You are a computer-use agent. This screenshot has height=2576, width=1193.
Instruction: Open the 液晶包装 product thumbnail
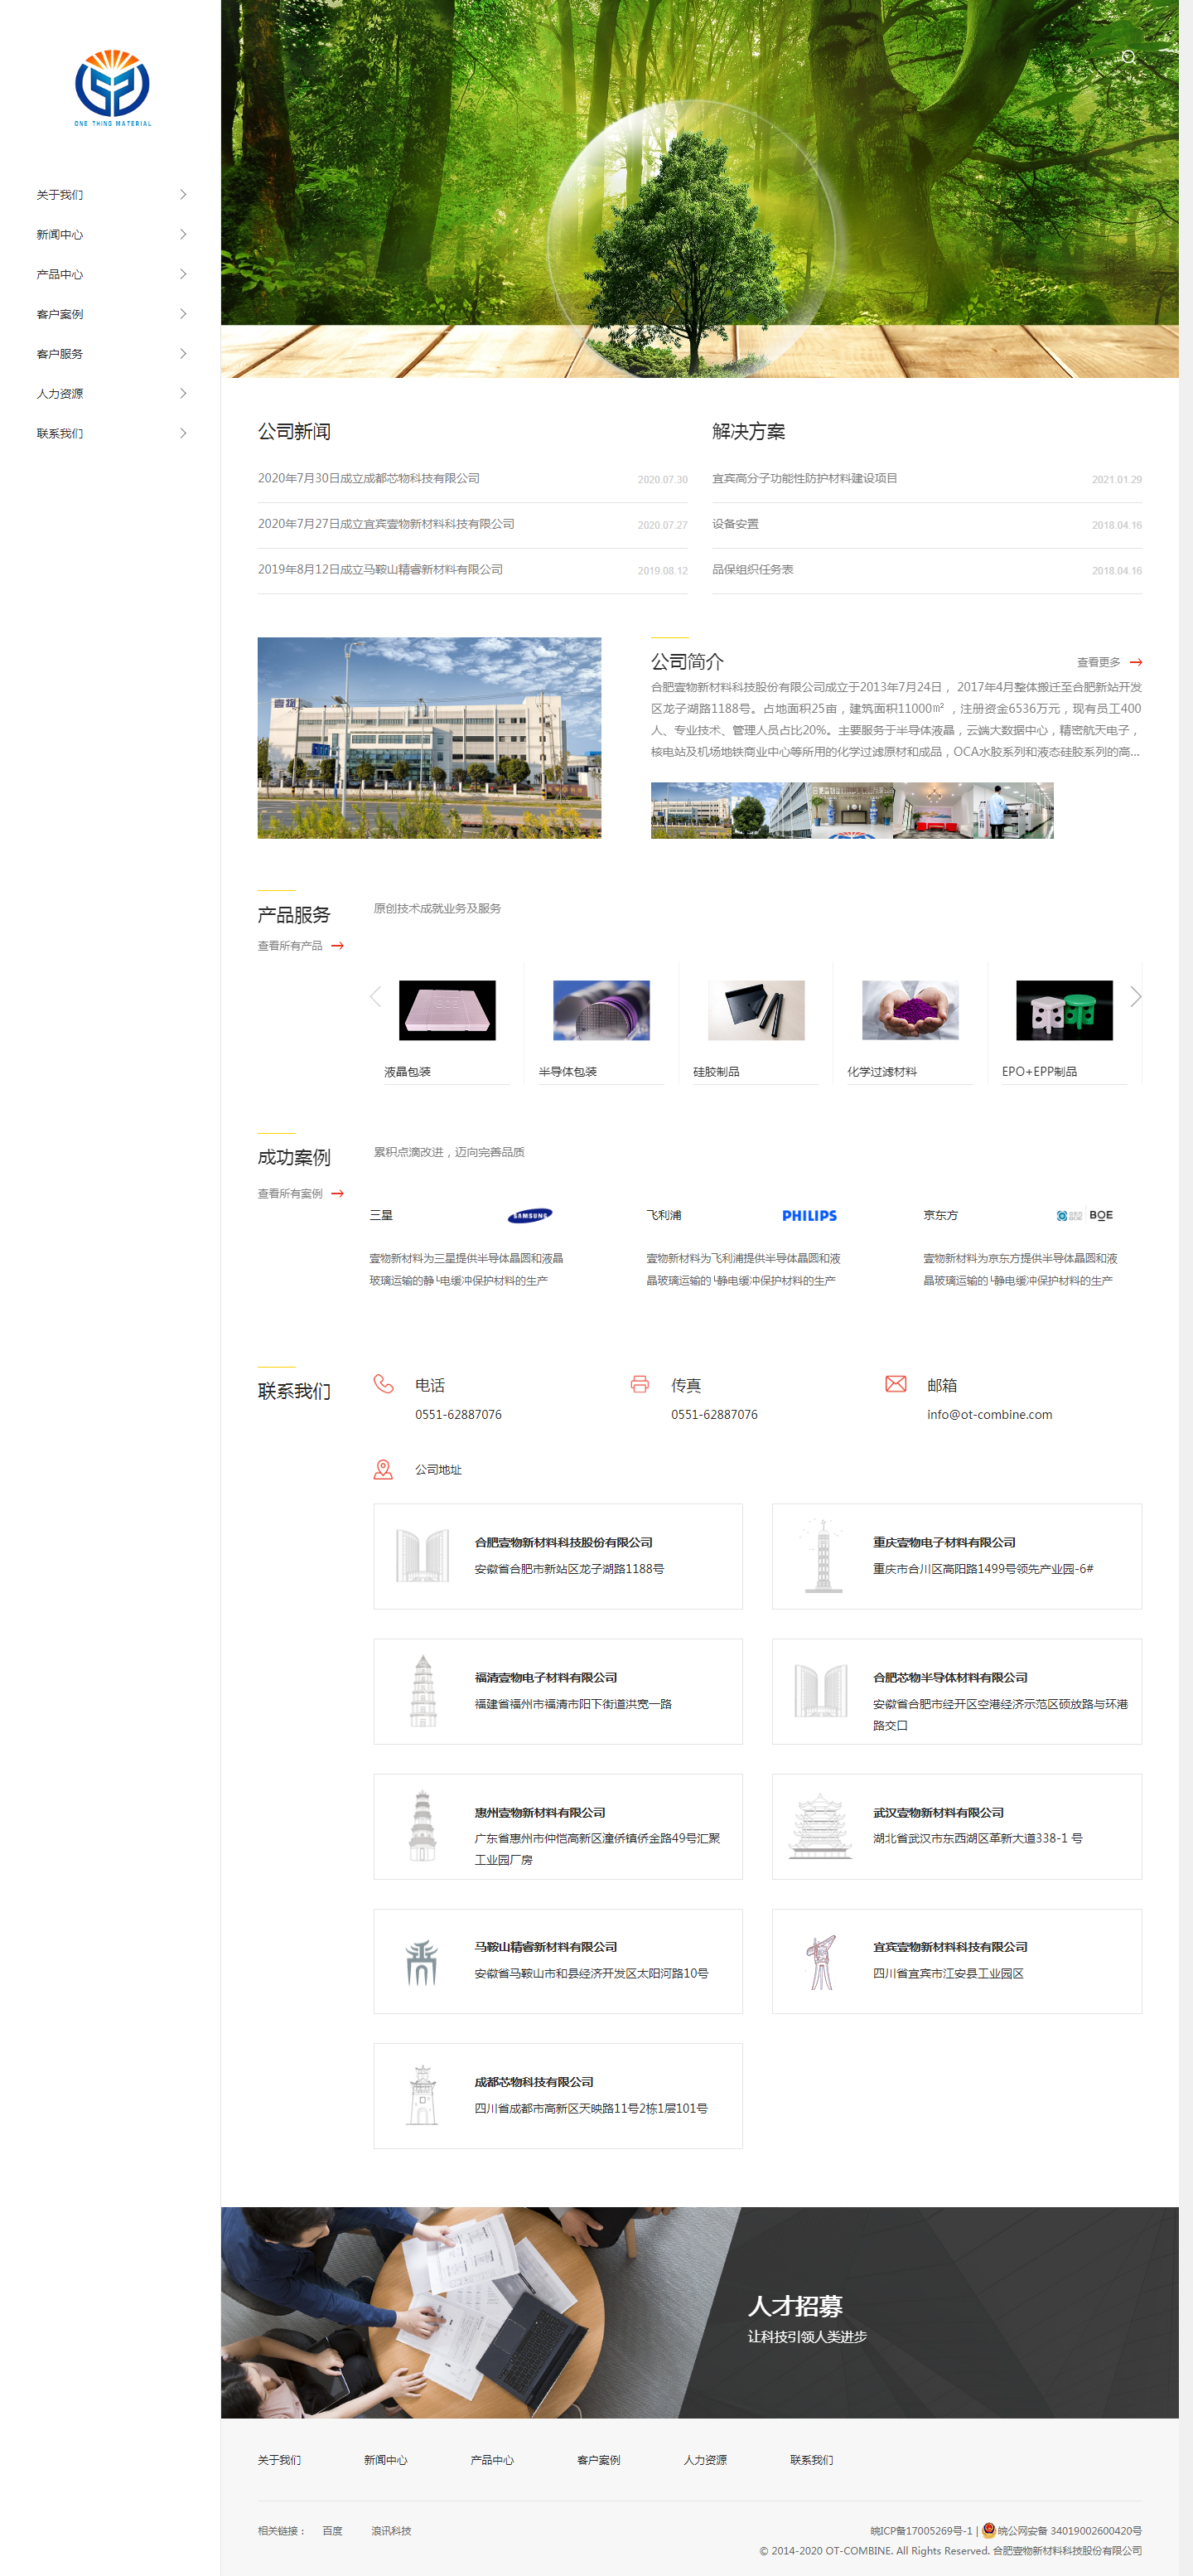point(447,1010)
